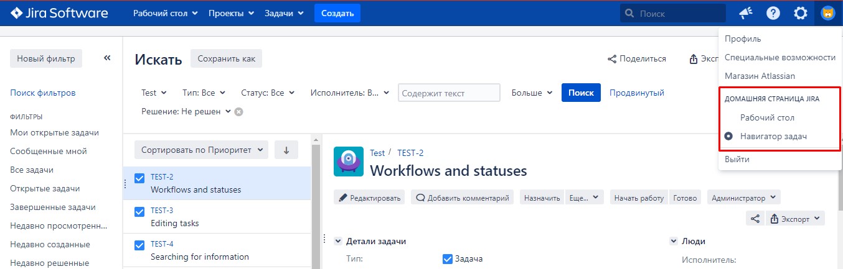843x269 pixels.
Task: Open the help question mark icon
Action: [773, 13]
